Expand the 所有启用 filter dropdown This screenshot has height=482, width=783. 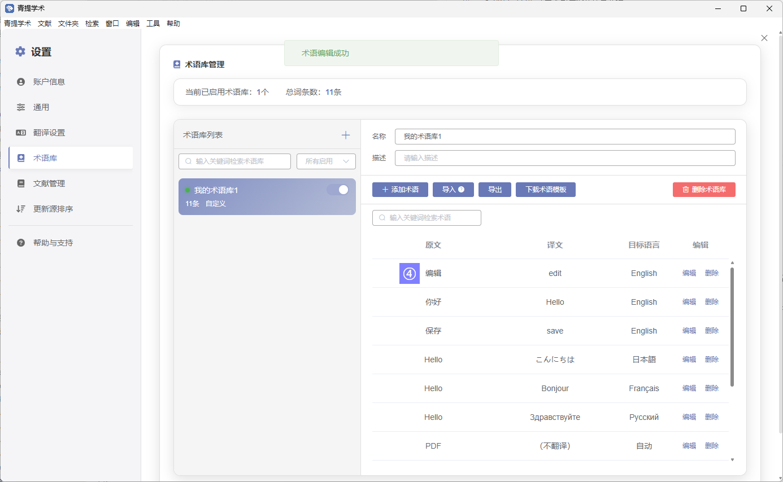(x=326, y=161)
